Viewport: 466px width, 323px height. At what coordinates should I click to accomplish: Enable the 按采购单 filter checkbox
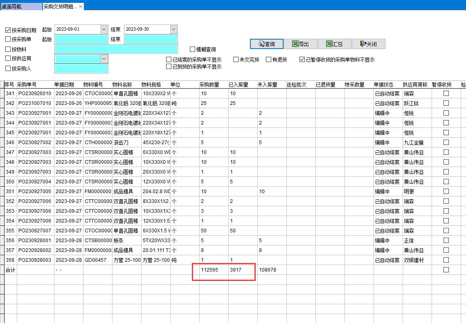(8, 39)
